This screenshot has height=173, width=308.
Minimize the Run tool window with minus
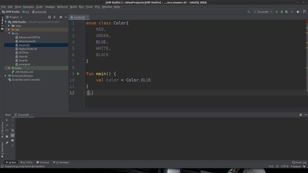pos(306,115)
